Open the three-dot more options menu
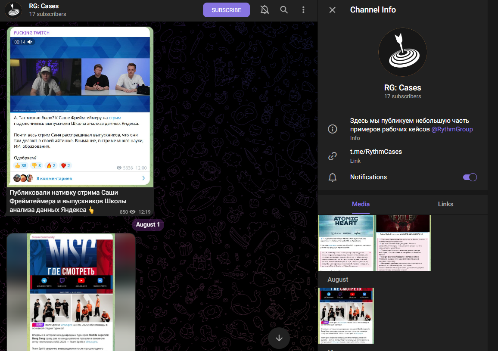Viewport: 498px width, 351px height. [303, 10]
